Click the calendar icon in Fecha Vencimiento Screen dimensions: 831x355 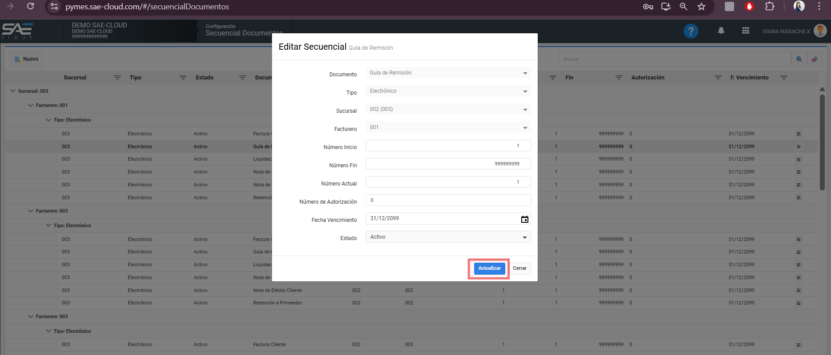click(524, 219)
